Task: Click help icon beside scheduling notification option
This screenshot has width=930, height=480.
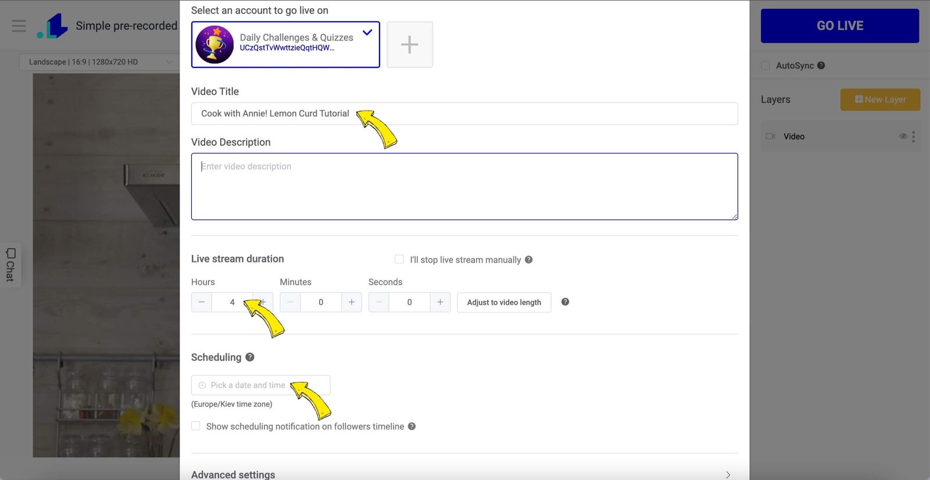Action: point(412,426)
